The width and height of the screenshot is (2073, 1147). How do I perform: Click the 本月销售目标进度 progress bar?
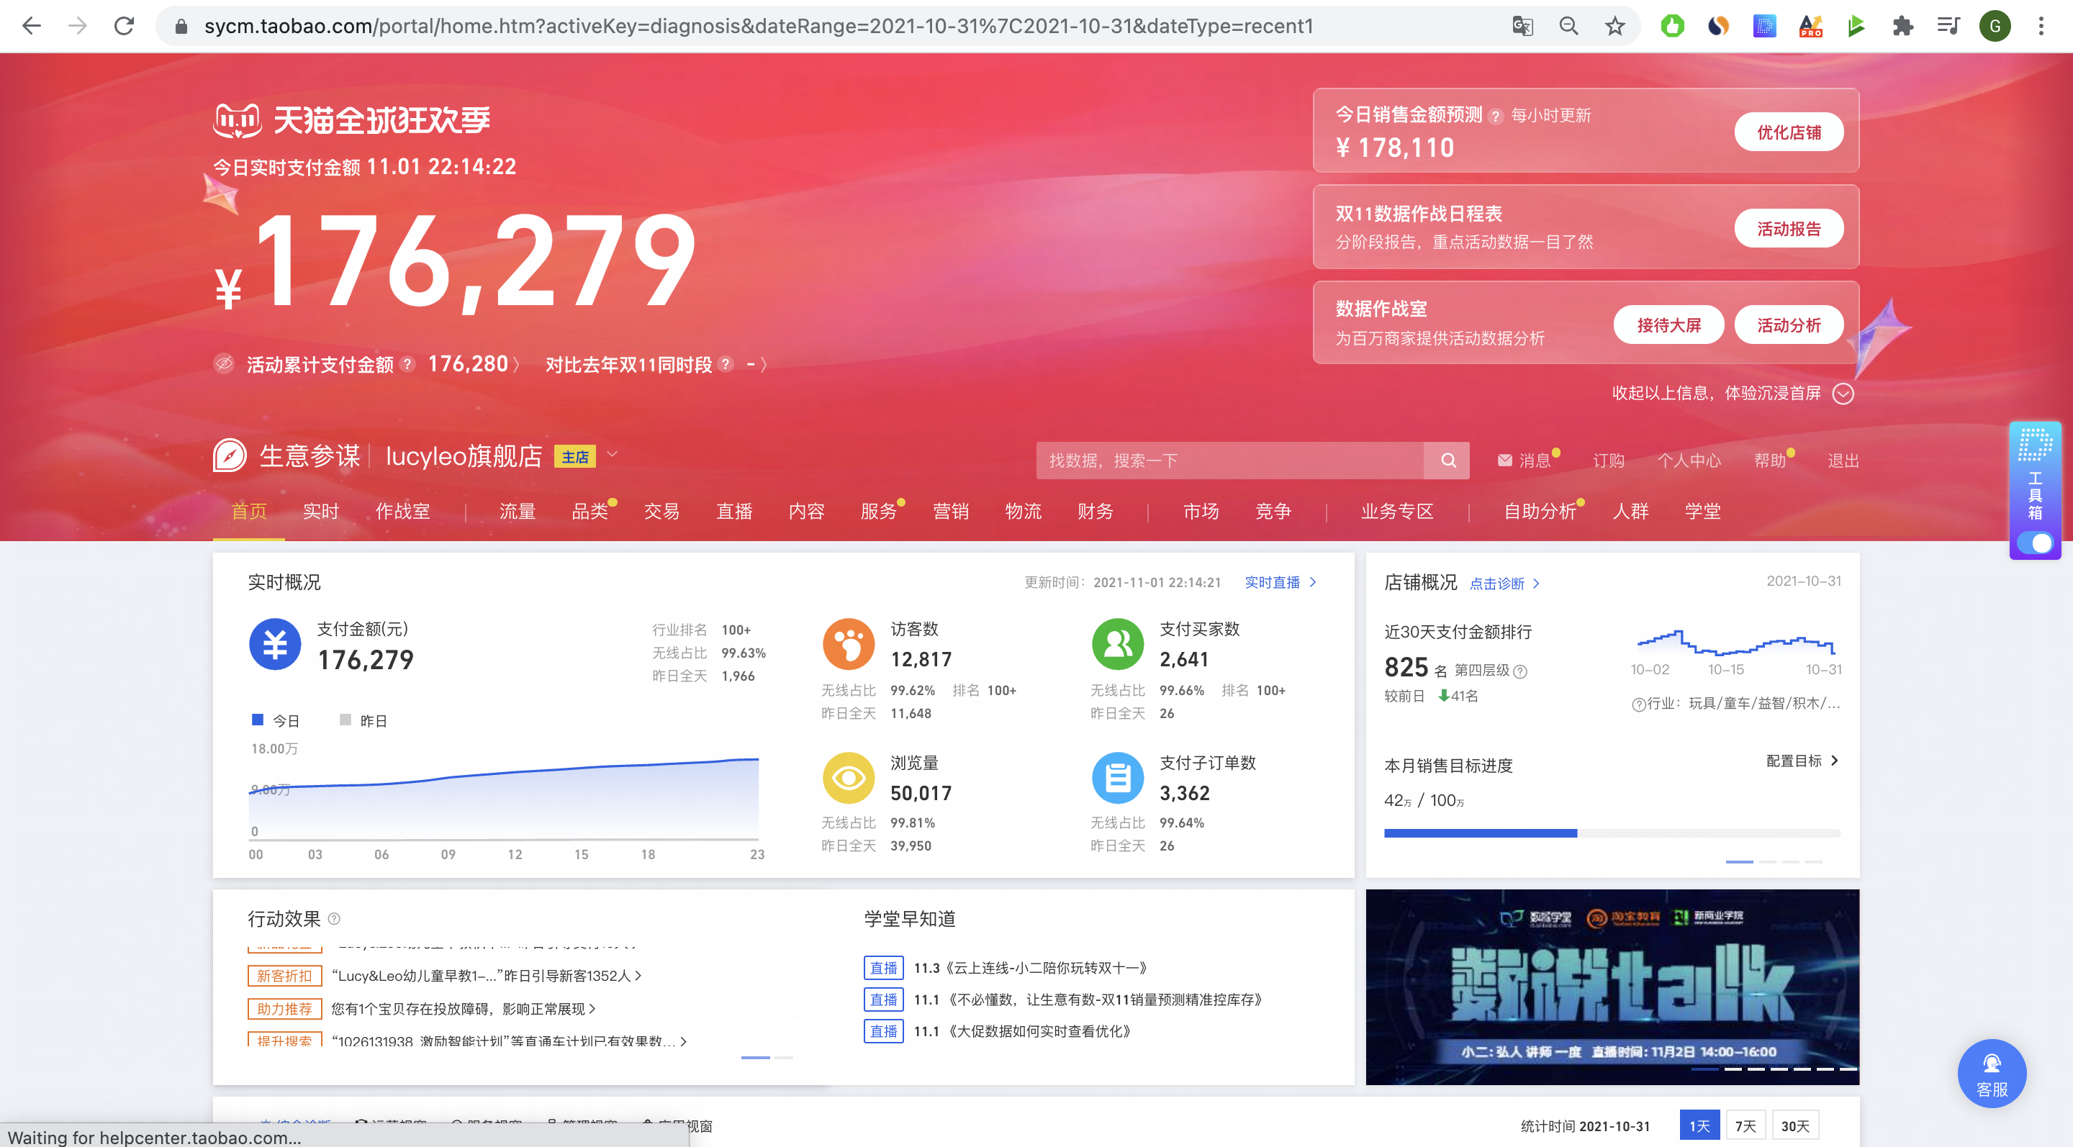point(1612,833)
